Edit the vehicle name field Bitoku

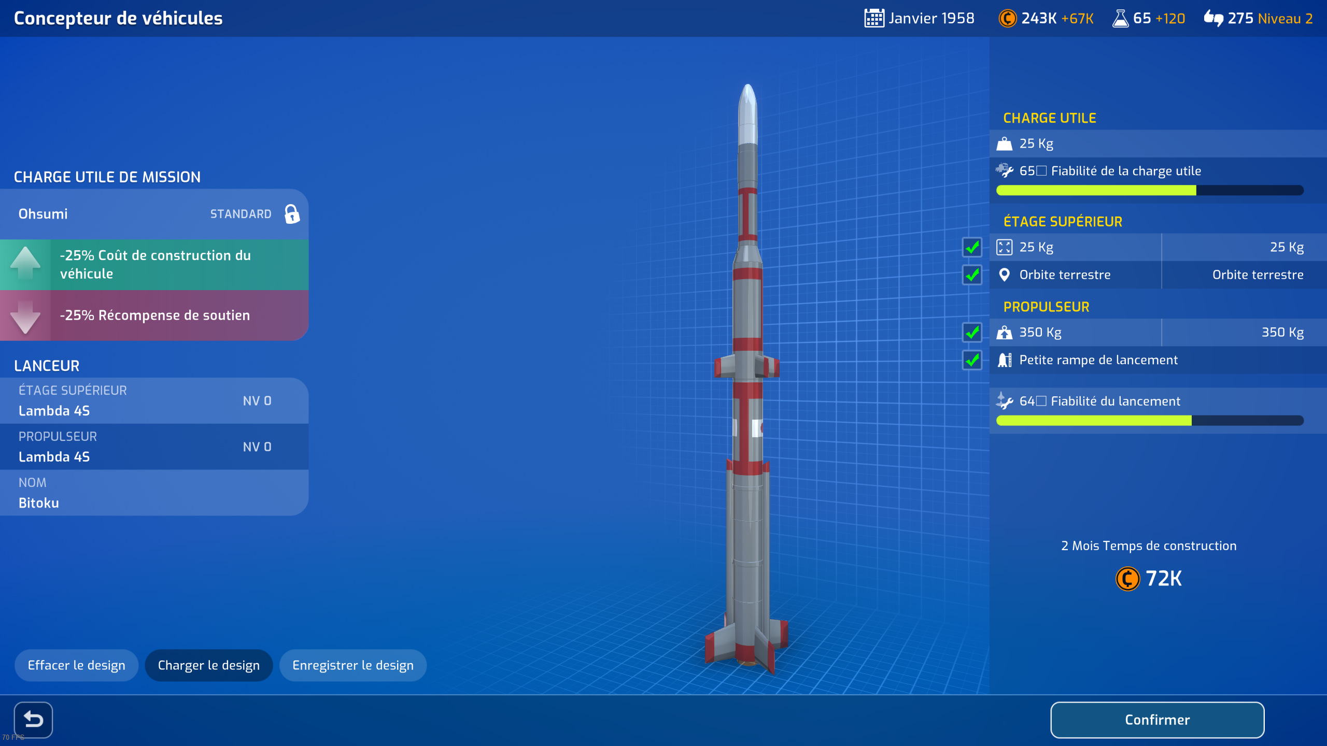point(154,493)
